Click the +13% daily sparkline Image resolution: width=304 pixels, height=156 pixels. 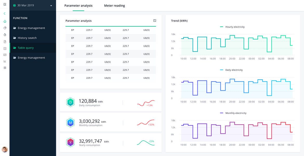(x=146, y=103)
